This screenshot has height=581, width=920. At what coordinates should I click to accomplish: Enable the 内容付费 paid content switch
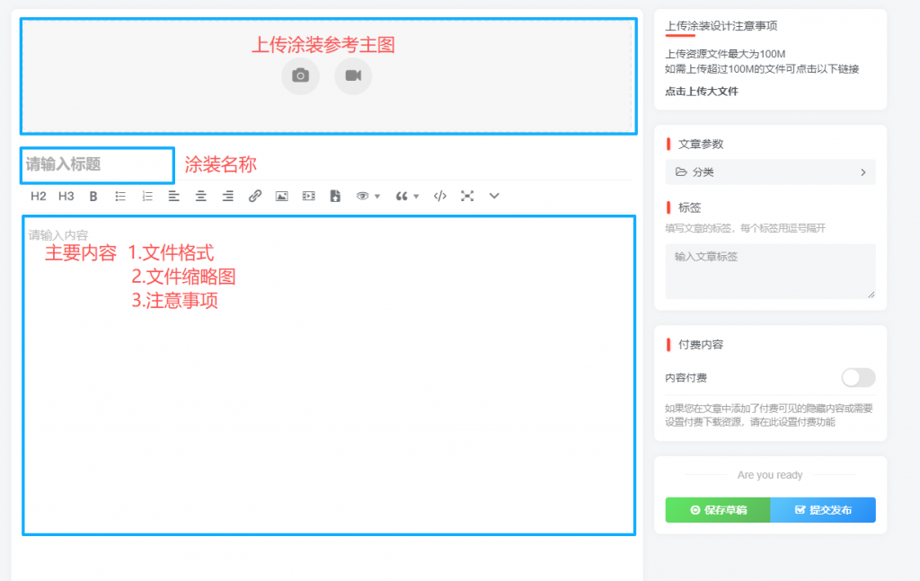point(857,377)
